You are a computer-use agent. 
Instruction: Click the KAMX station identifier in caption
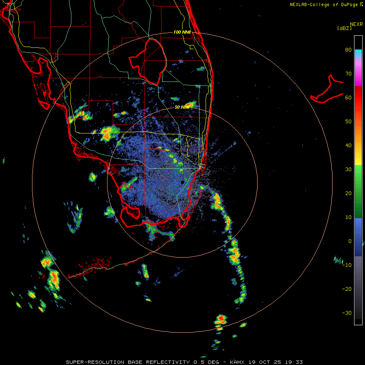tap(238, 362)
